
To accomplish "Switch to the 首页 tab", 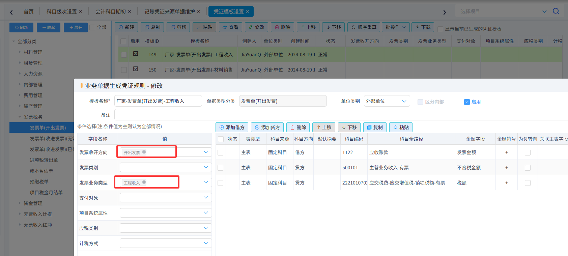I will (x=29, y=11).
